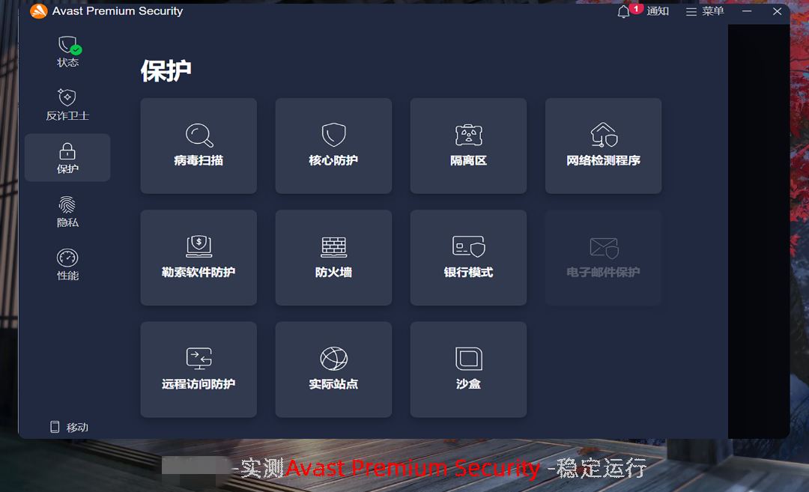Open the 性能 performance gauge section
The image size is (809, 492).
67,264
